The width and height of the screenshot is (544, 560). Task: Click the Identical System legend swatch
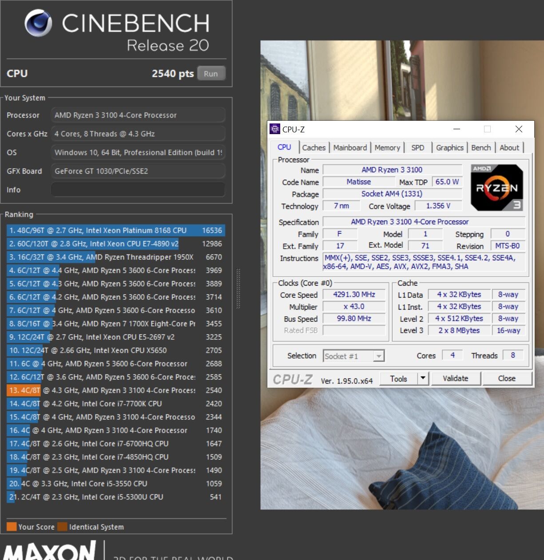click(62, 527)
